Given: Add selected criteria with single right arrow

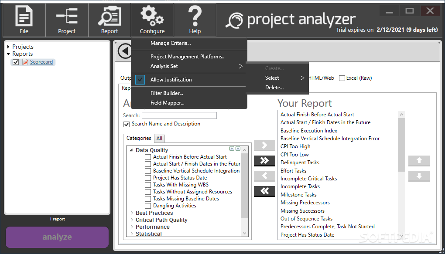Looking at the screenshot, I should pyautogui.click(x=264, y=146).
